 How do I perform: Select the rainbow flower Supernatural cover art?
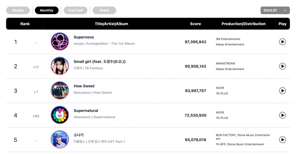tap(60, 115)
